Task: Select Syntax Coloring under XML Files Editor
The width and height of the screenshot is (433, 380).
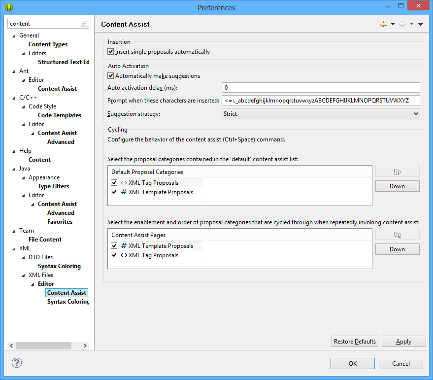Action: click(68, 301)
